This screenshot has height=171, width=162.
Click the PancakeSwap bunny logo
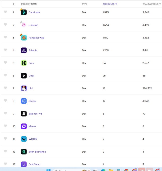click(24, 38)
